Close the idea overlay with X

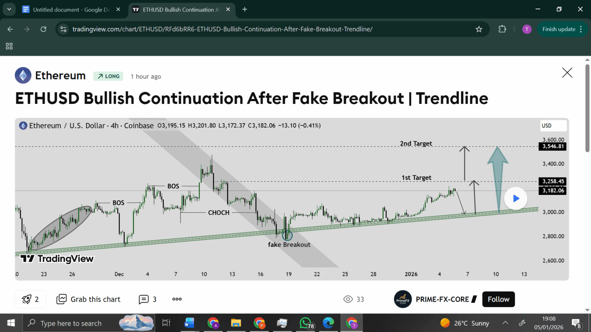pos(567,73)
